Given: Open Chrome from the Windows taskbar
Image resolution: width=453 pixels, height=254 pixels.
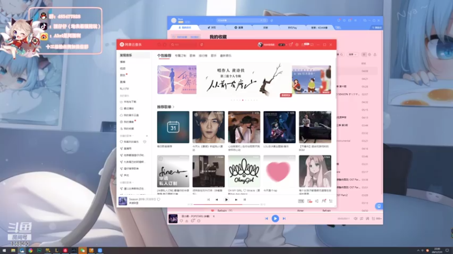Looking at the screenshot, I should coord(31,251).
